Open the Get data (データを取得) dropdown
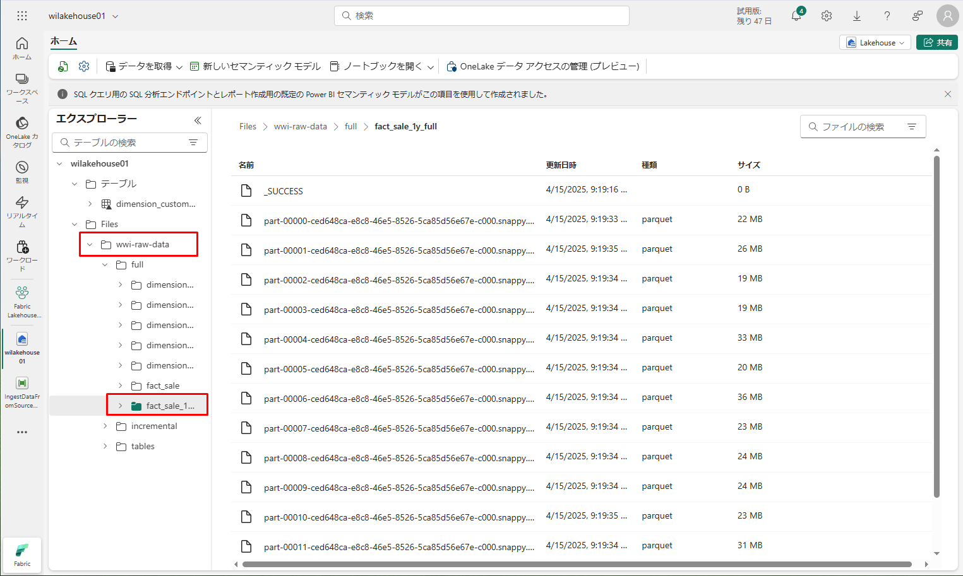Image resolution: width=963 pixels, height=576 pixels. pyautogui.click(x=145, y=66)
